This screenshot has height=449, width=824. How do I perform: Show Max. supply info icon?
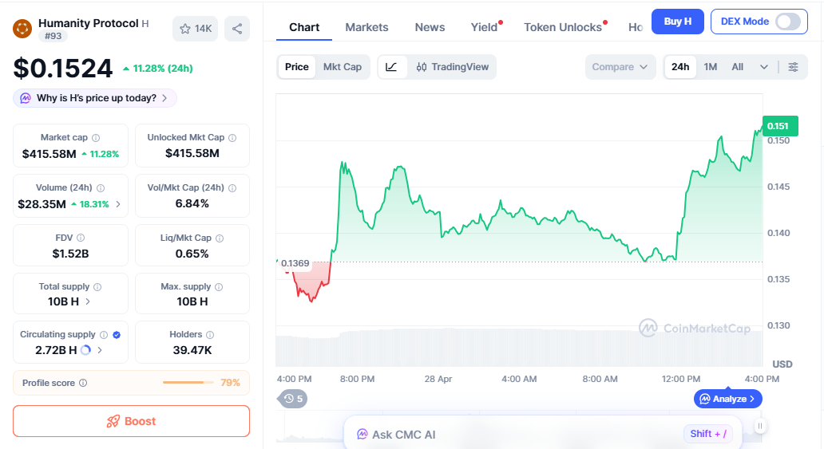coord(219,287)
